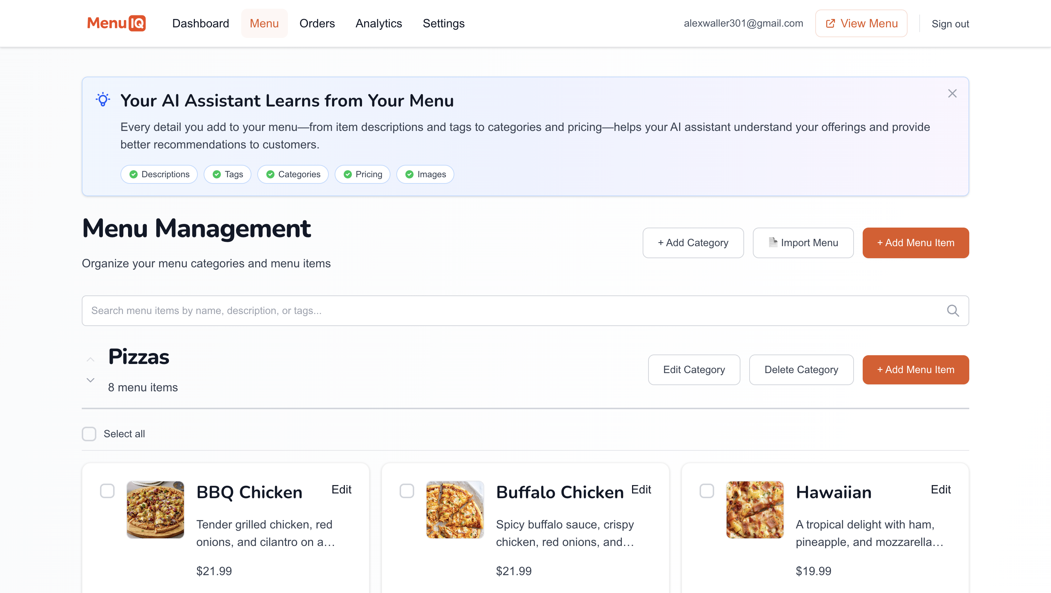The height and width of the screenshot is (593, 1051).
Task: Check the Hawaiian pizza checkbox
Action: click(707, 492)
